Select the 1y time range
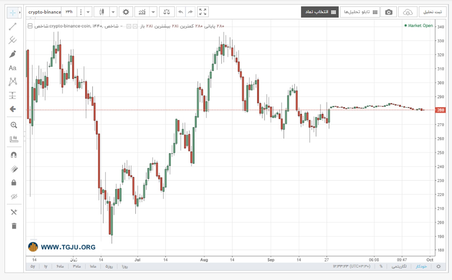The height and width of the screenshot is (280, 452). tap(46, 266)
